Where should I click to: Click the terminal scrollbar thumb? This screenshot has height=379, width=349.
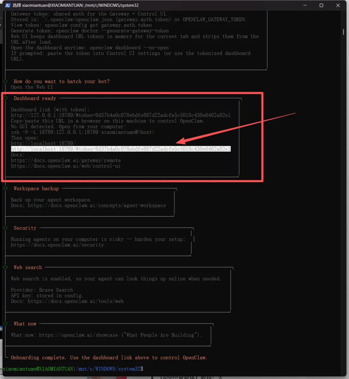(x=344, y=32)
